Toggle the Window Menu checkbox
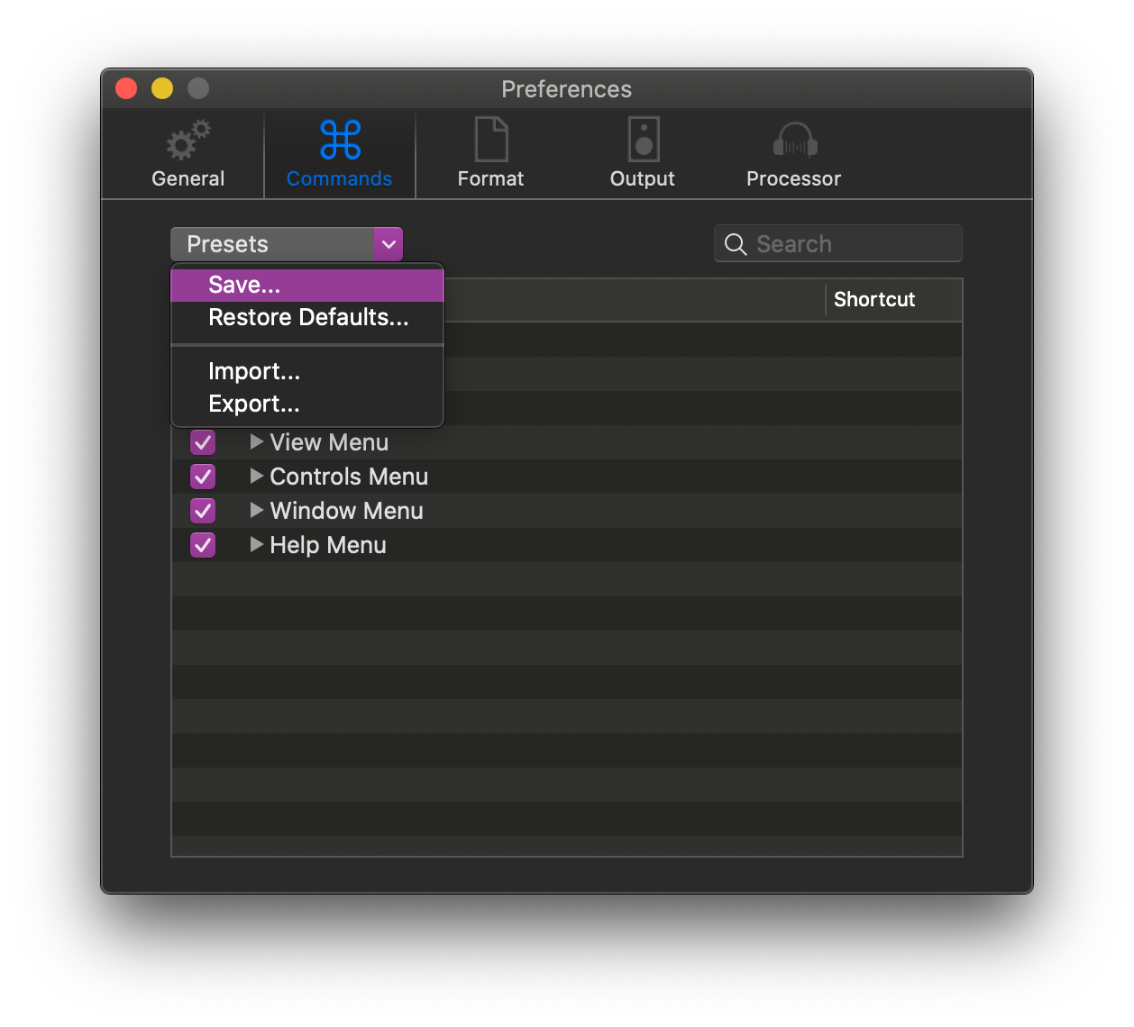Image resolution: width=1134 pixels, height=1027 pixels. (203, 511)
